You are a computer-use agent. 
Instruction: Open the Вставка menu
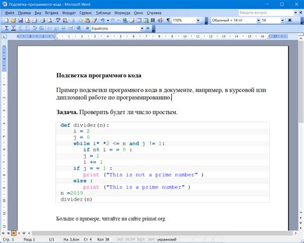click(51, 13)
